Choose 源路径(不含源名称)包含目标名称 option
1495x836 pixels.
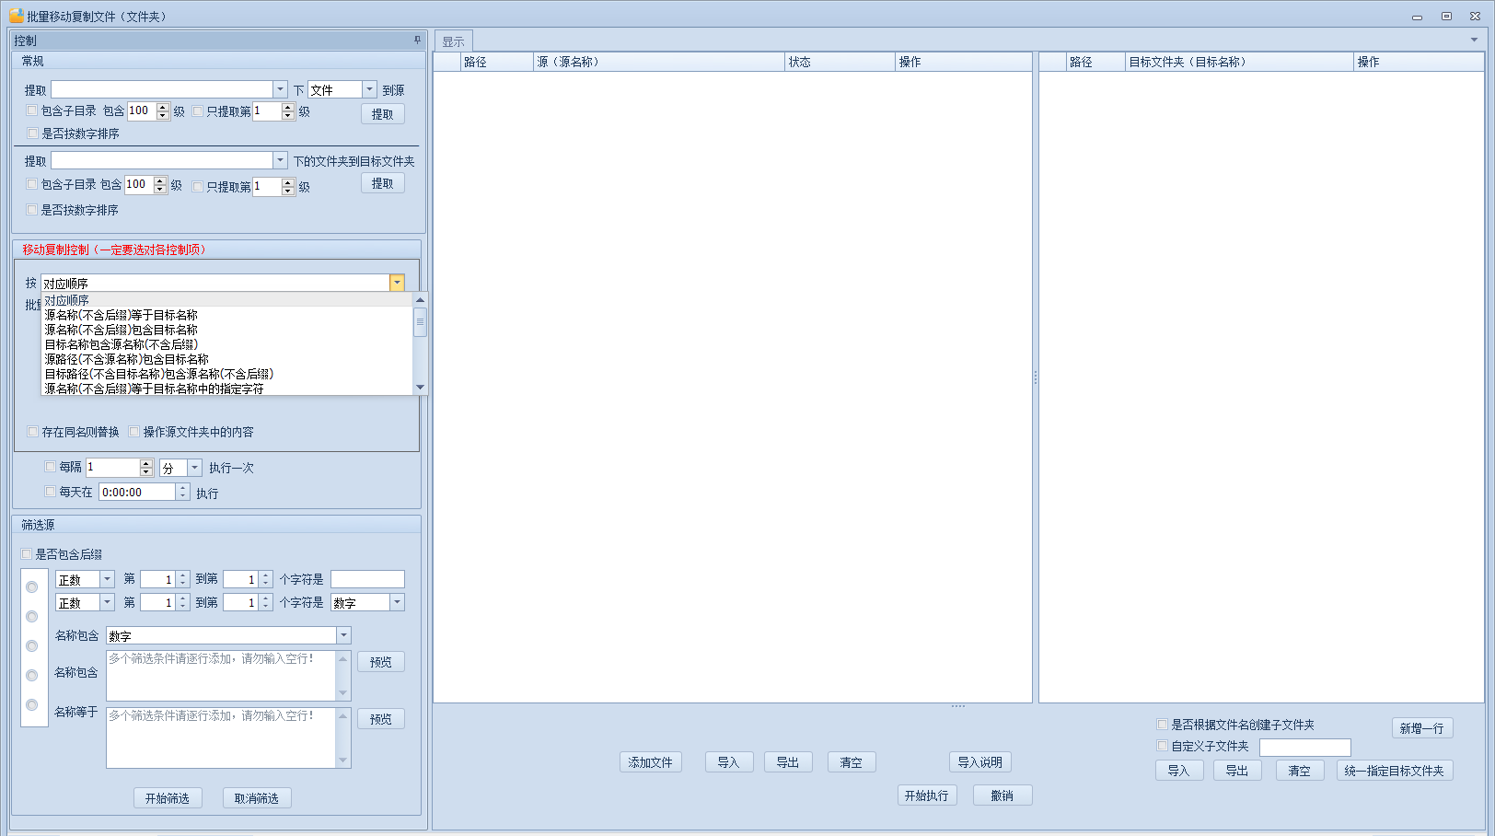pos(226,359)
